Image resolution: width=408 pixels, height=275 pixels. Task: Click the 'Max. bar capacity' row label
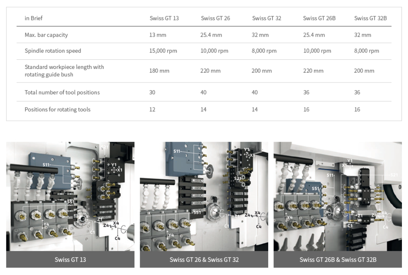tap(46, 35)
